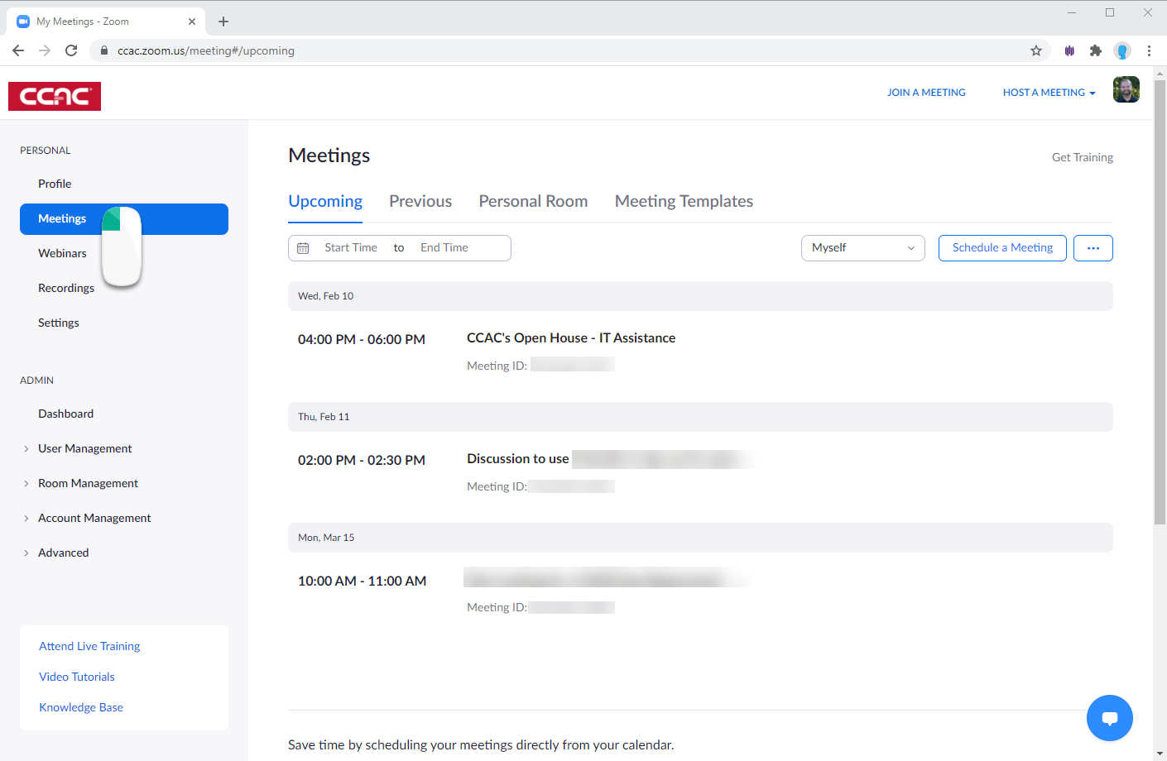Switch to the Upcoming tab
Viewport: 1167px width, 761px height.
click(x=325, y=201)
